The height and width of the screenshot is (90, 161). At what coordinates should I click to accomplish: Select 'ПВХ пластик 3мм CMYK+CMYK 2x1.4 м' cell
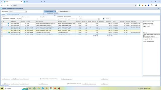pos(47,34)
